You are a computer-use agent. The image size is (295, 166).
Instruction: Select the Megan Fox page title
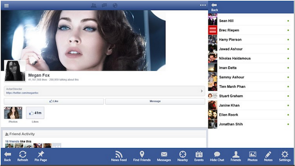(x=39, y=75)
